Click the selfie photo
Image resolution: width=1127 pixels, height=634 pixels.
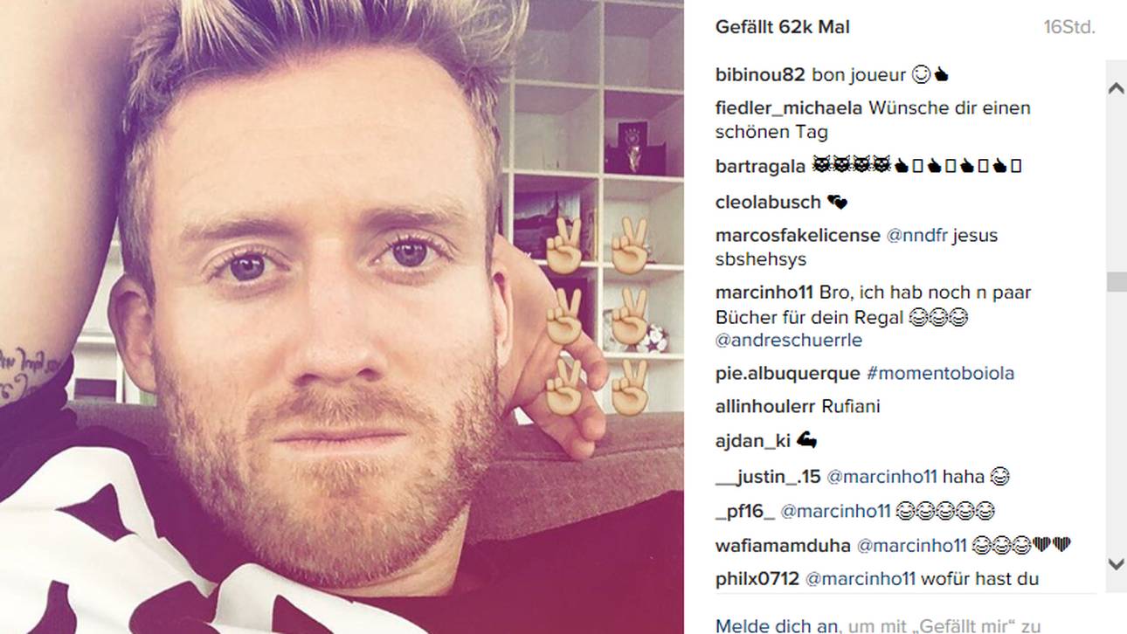(x=342, y=317)
